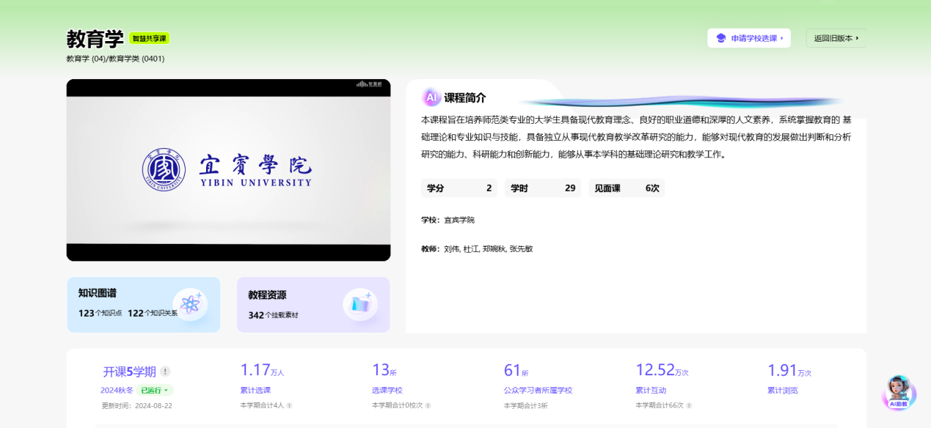Open the 知识图谱 card
This screenshot has width=931, height=428.
pyautogui.click(x=143, y=304)
